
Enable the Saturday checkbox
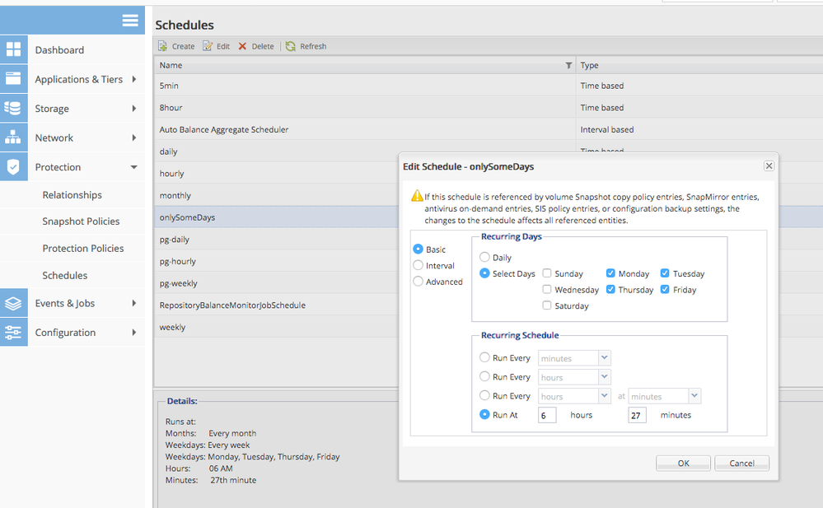coord(548,305)
